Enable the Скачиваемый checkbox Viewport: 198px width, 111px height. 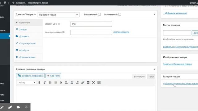coord(120,14)
